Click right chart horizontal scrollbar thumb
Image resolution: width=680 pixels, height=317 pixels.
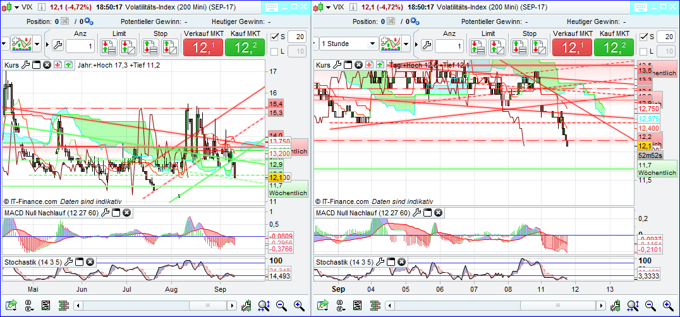click(559, 306)
